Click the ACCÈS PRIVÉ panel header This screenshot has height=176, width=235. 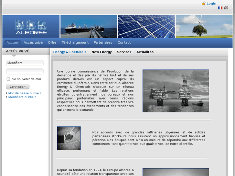pos(26,51)
